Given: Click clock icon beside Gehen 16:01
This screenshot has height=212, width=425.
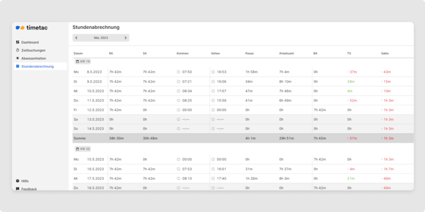Looking at the screenshot, I should click(x=213, y=169).
